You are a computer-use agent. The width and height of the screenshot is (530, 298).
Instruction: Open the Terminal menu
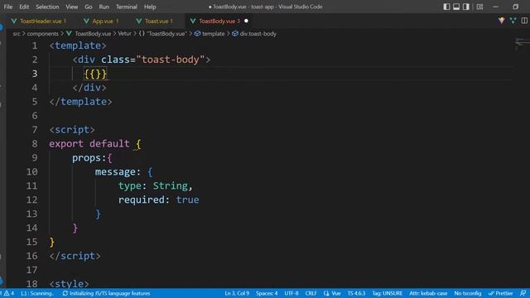coord(127,7)
